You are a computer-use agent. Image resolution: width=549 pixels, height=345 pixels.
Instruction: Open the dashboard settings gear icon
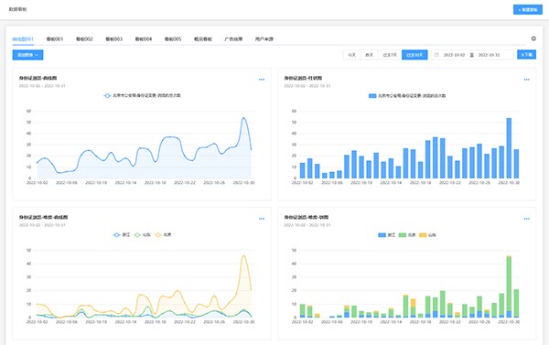click(x=533, y=38)
